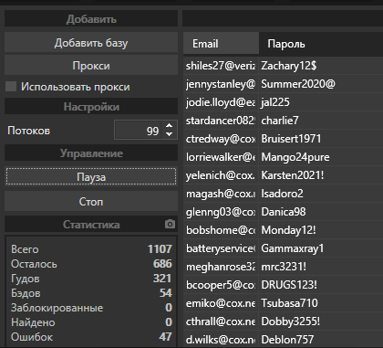The width and height of the screenshot is (383, 348).
Task: Decrease Потоков with the down arrow
Action: point(170,134)
